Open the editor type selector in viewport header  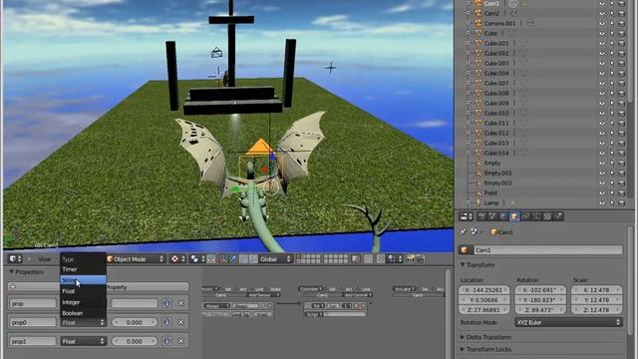[16, 259]
